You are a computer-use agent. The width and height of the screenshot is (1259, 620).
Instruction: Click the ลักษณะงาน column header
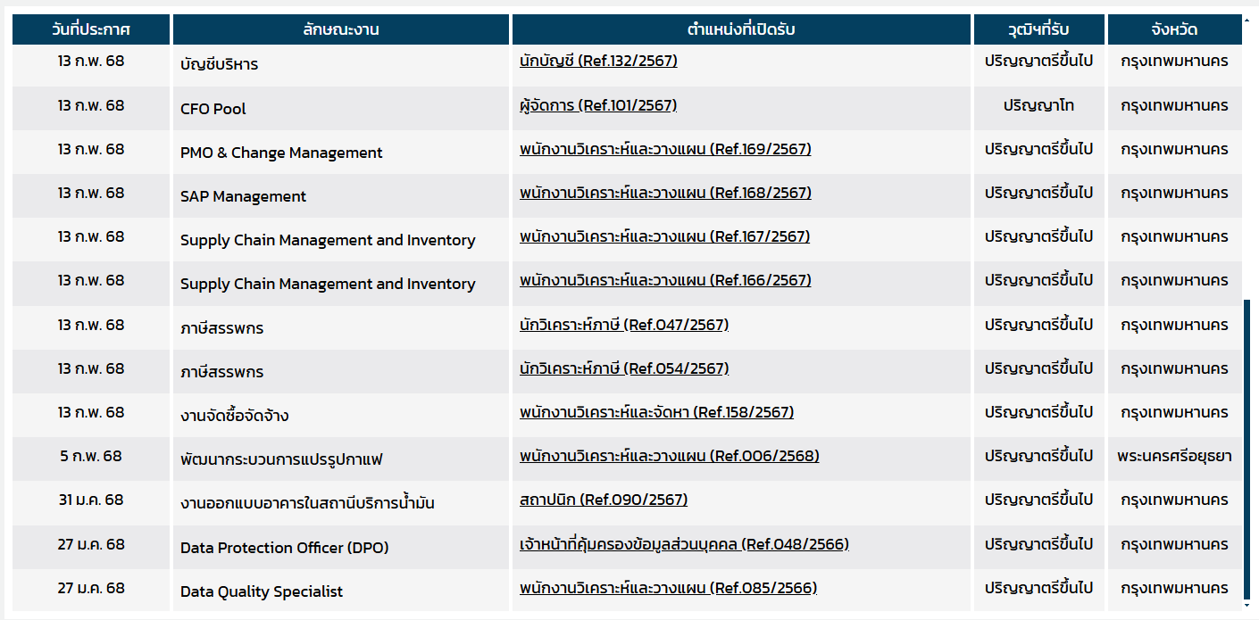point(341,29)
